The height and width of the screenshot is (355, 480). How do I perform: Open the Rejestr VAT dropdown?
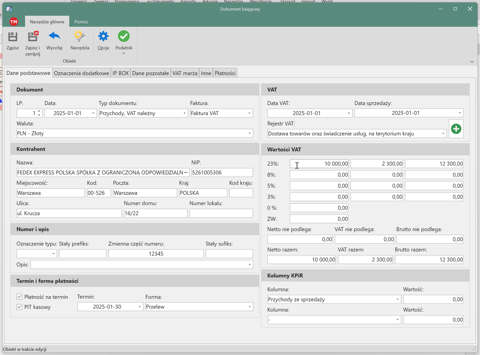[x=443, y=134]
